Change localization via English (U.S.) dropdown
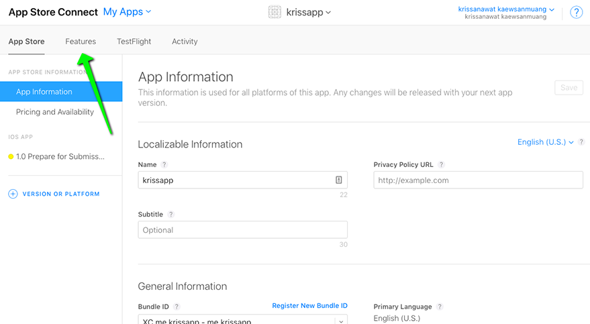The width and height of the screenshot is (590, 324). point(545,142)
